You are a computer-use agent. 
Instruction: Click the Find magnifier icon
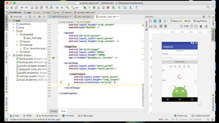(x=47, y=8)
